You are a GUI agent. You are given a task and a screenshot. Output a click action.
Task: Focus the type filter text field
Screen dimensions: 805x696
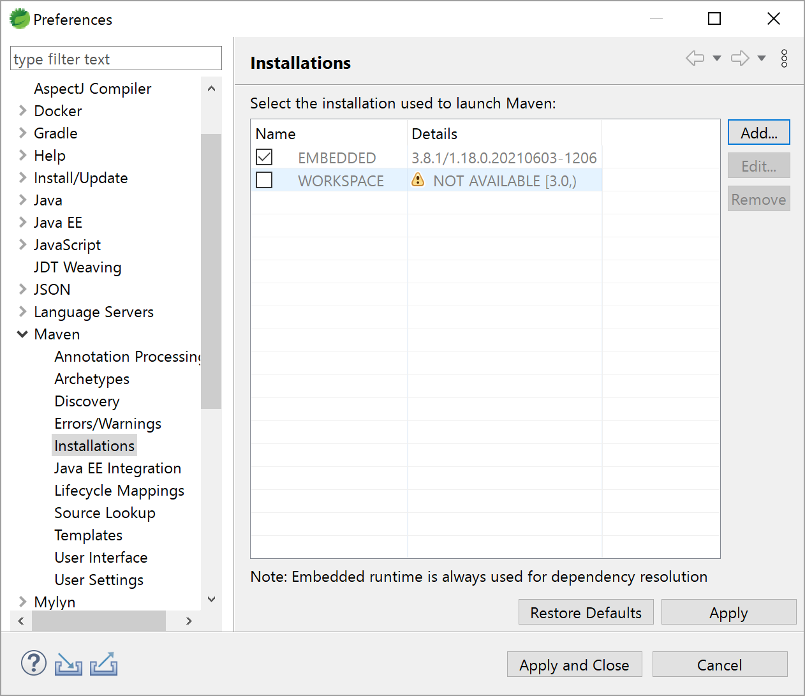tap(116, 59)
